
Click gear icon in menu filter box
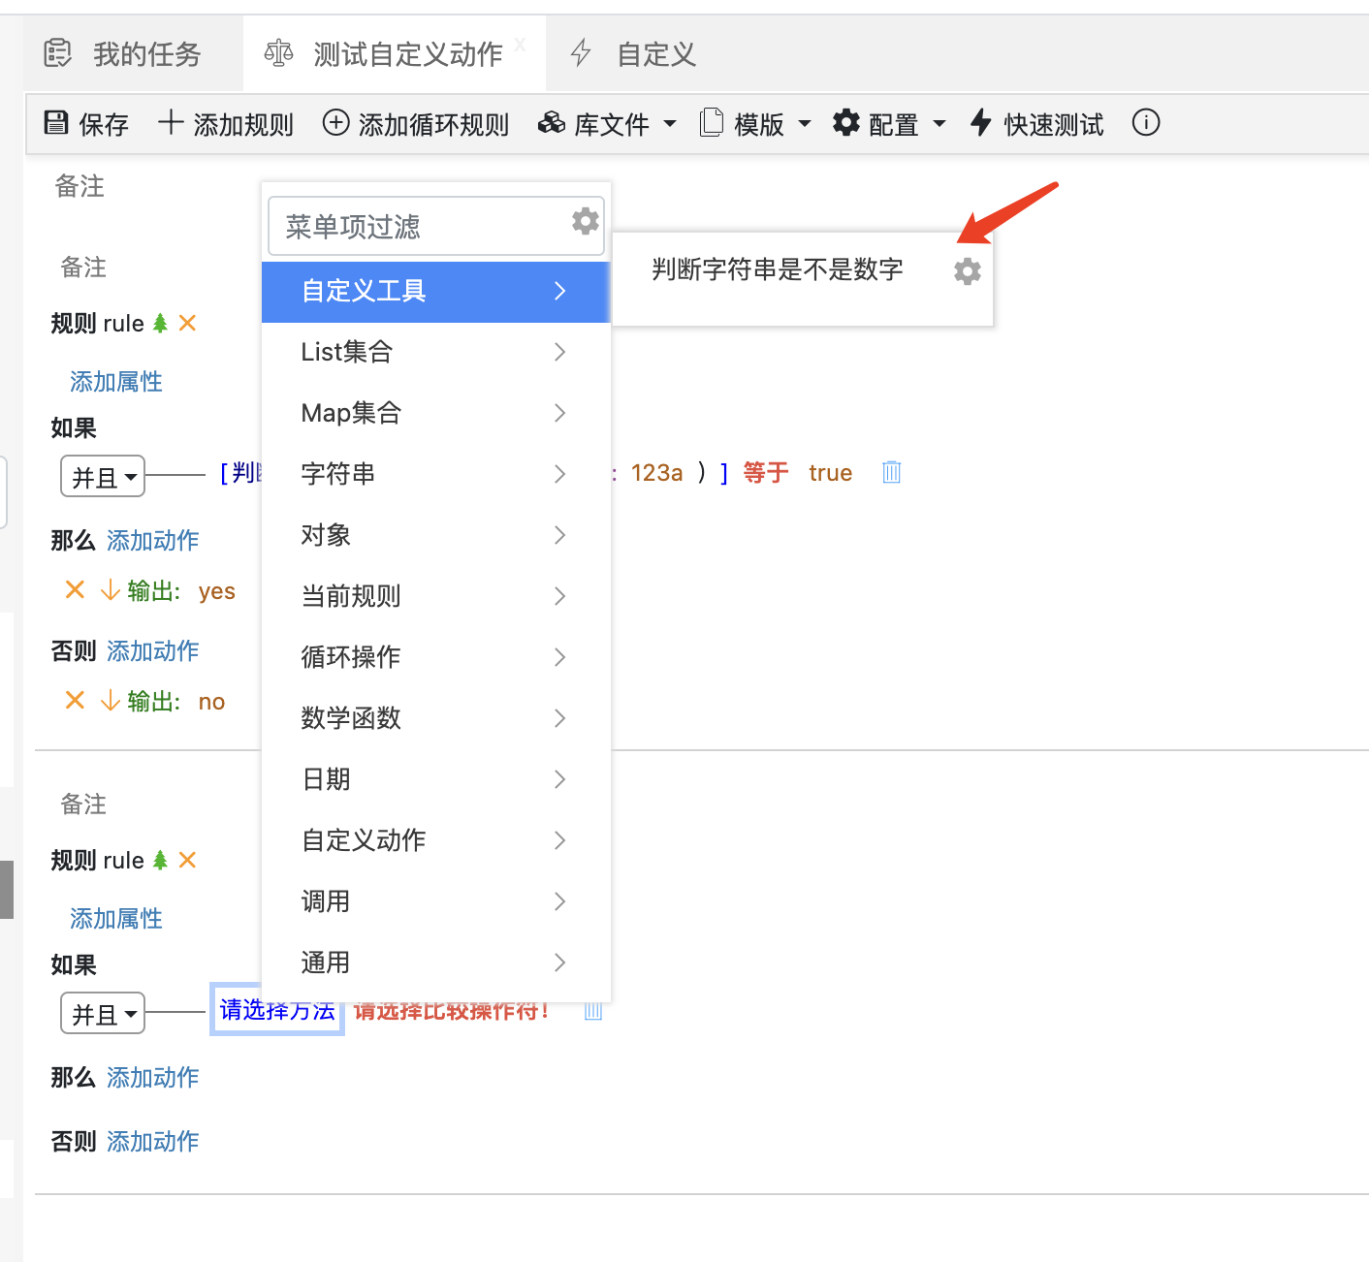point(585,222)
